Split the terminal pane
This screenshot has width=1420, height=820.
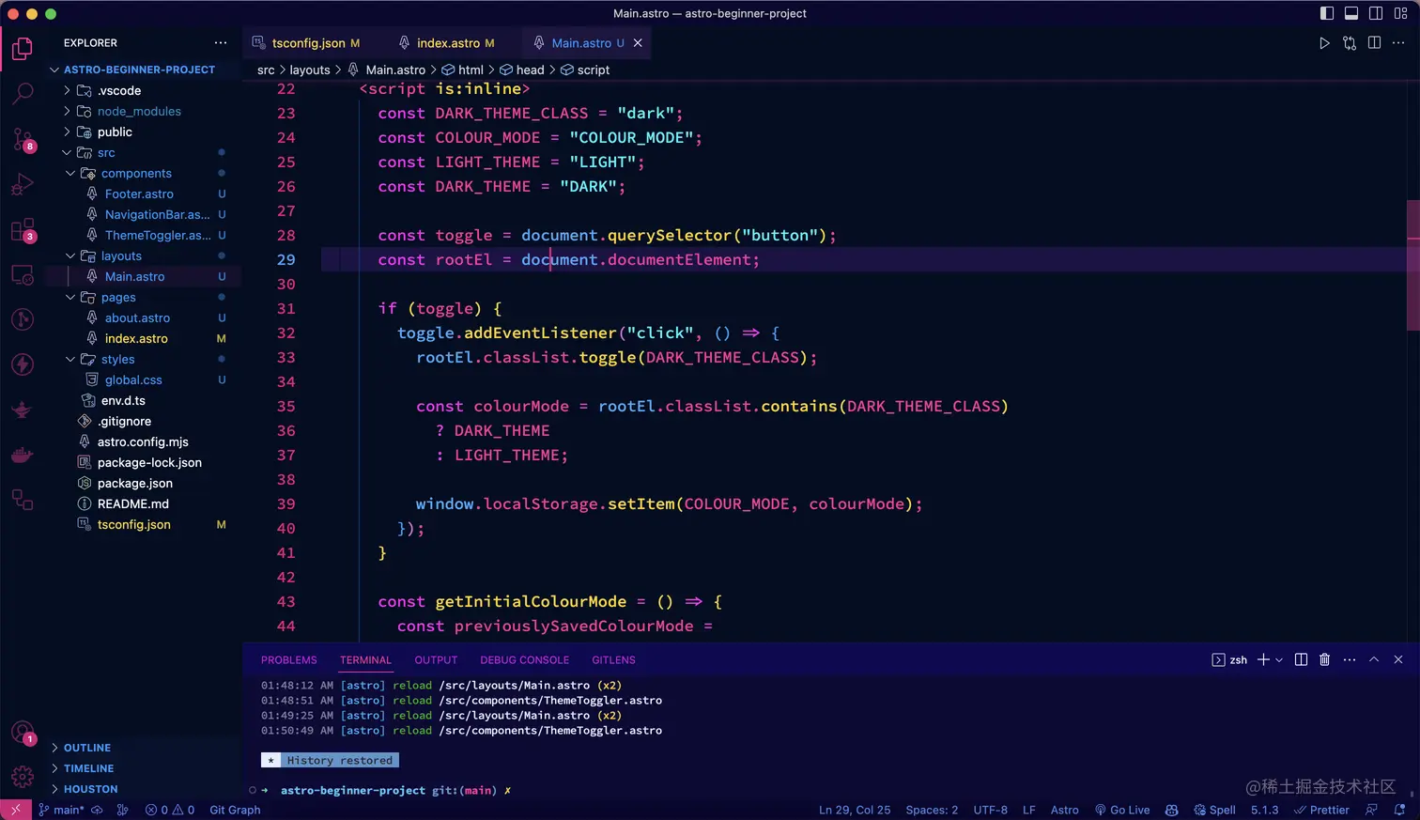[x=1301, y=659]
